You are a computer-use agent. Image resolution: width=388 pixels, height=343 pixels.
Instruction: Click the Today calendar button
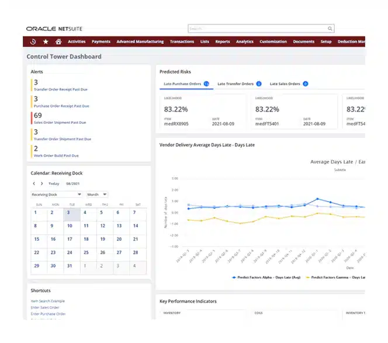point(53,183)
